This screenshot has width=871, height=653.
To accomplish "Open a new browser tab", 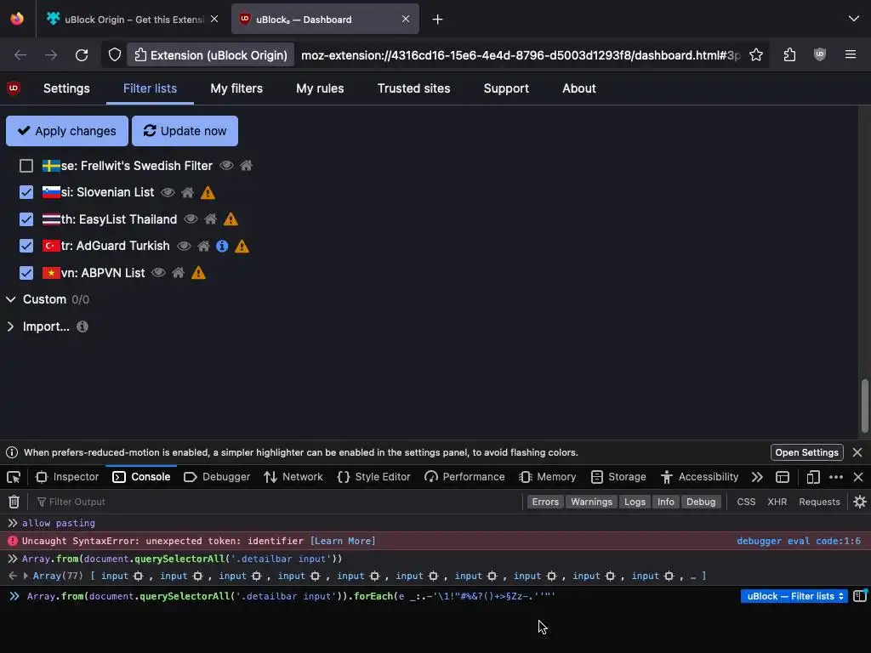I will pos(438,20).
